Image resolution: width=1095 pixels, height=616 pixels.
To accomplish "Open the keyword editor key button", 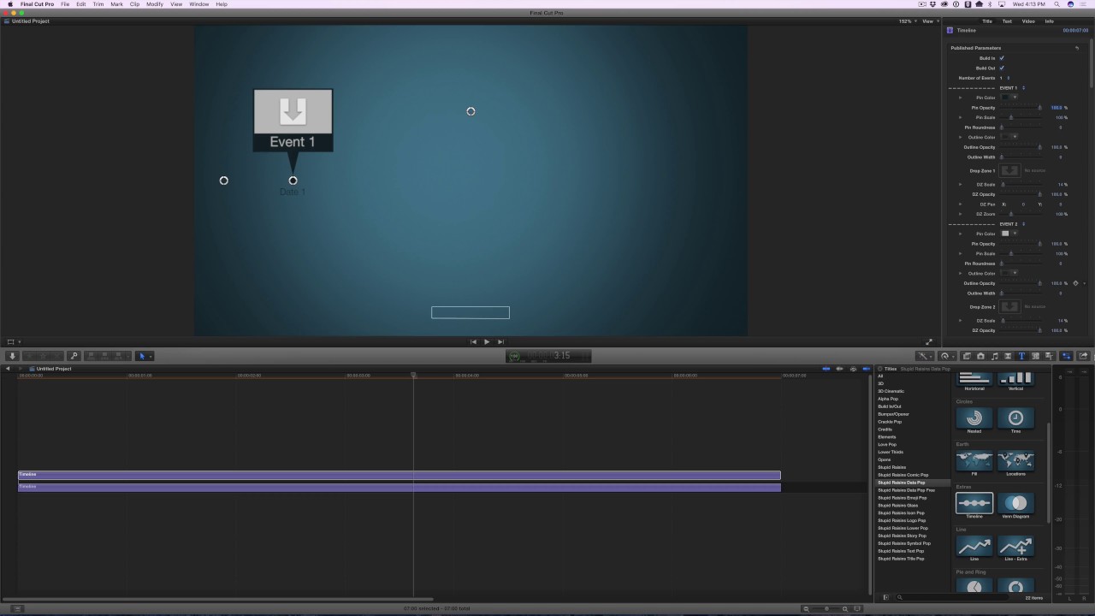I will tap(74, 356).
